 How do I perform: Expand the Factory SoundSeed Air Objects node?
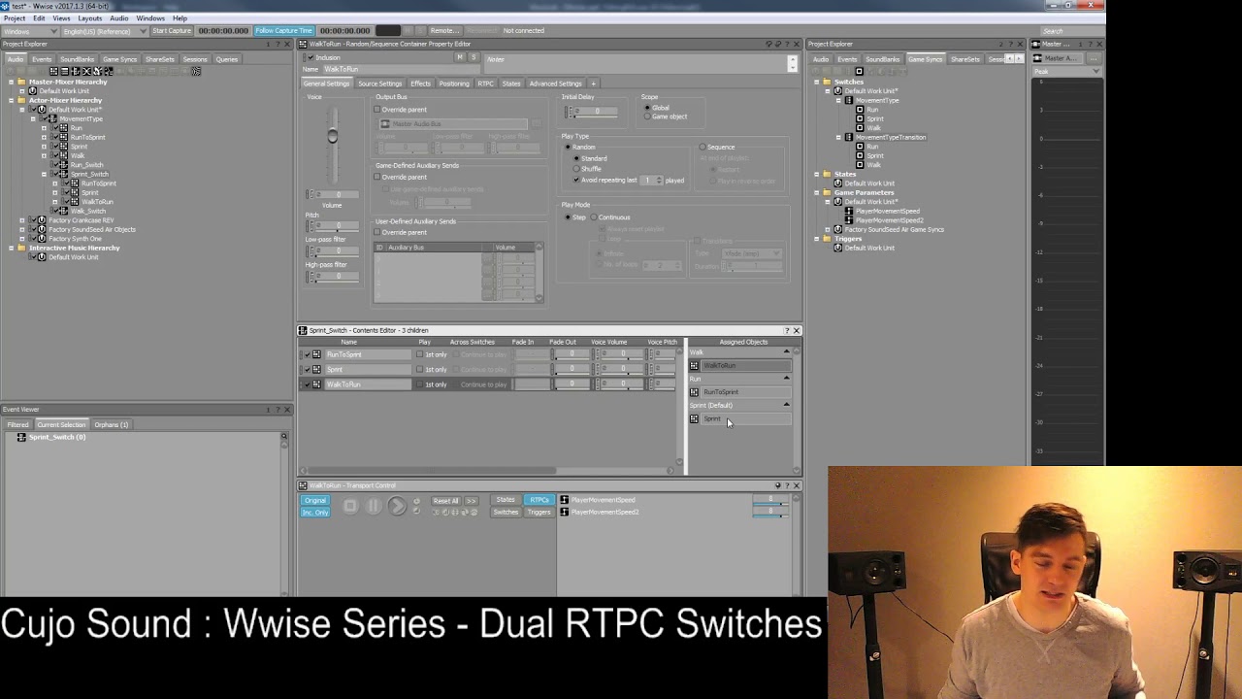22,229
